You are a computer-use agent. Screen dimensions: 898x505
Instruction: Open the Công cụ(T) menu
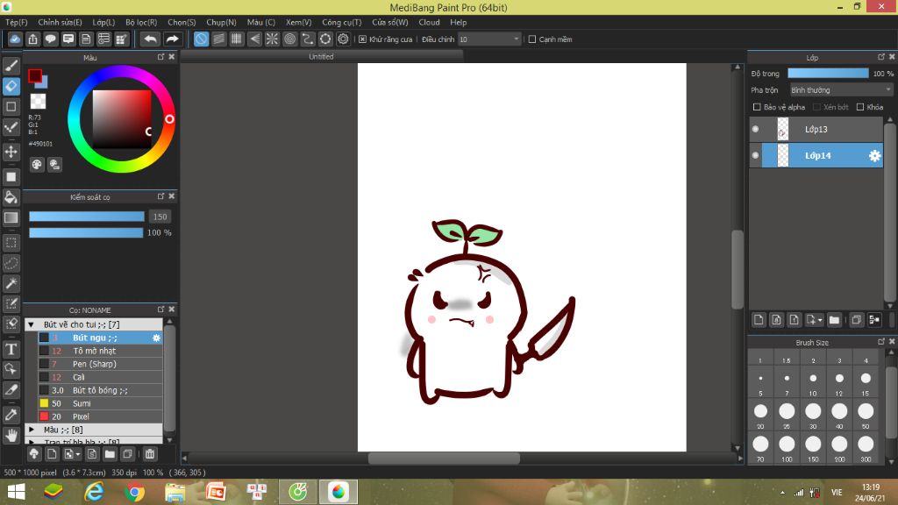341,22
